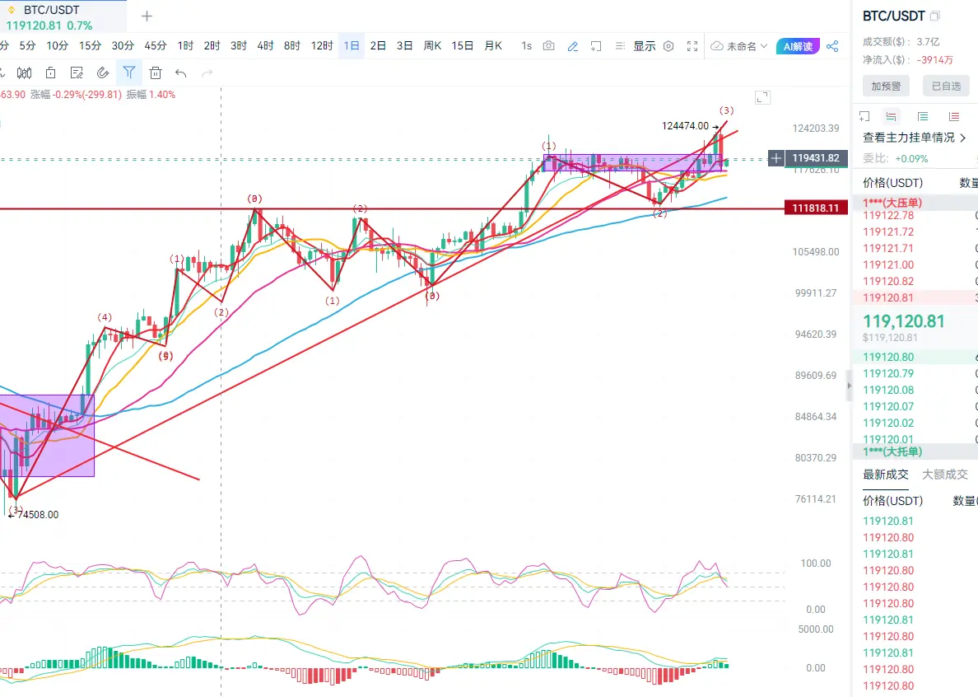The height and width of the screenshot is (697, 978).
Task: Toggle the highlighted filter funnel tool
Action: point(129,73)
